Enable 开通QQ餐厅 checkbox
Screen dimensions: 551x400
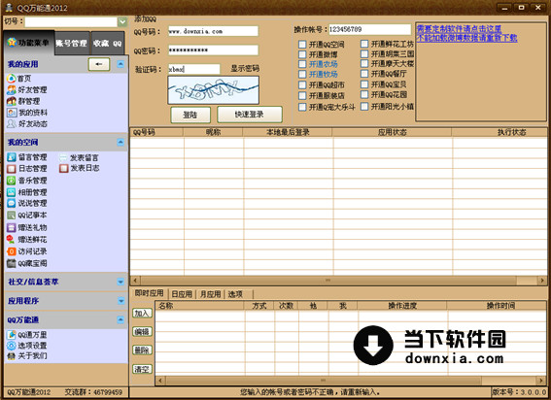364,74
